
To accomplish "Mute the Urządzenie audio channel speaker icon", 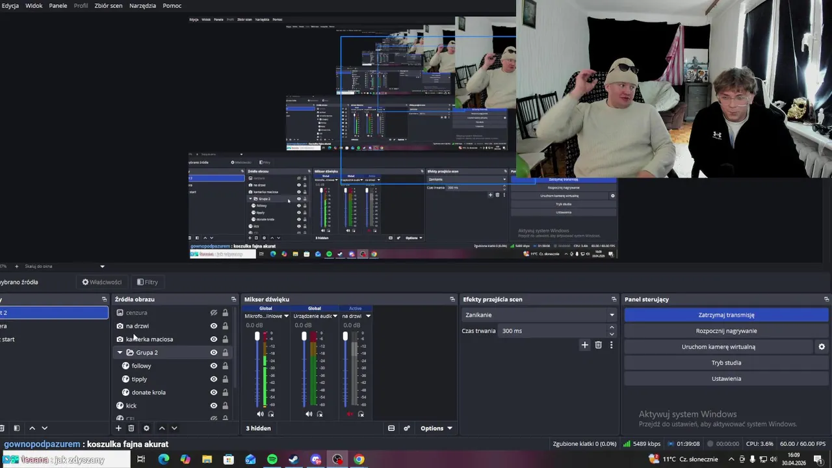I will point(309,414).
